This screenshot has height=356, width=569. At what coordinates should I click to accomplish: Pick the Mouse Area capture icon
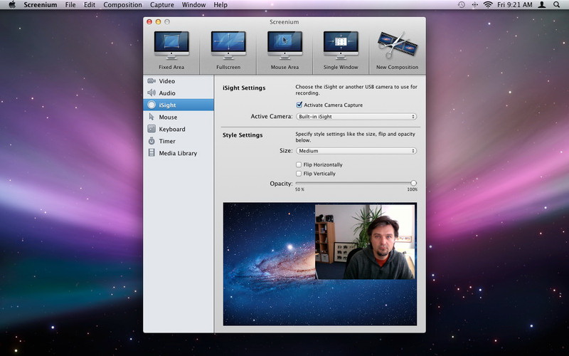(284, 46)
